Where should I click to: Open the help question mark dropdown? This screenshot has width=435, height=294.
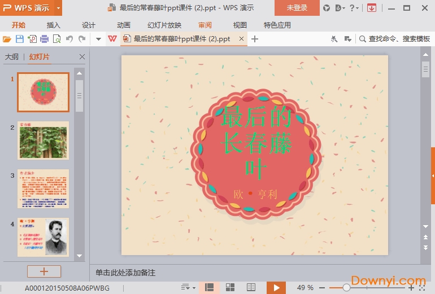point(354,8)
